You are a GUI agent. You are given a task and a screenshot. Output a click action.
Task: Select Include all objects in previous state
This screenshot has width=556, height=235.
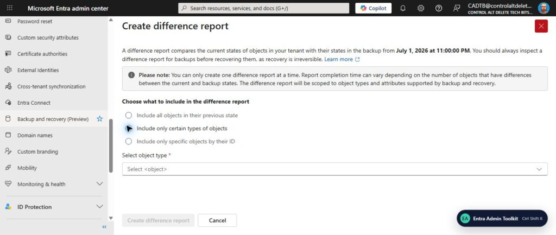click(129, 116)
